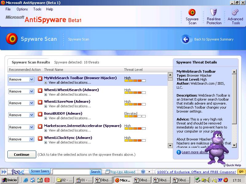Open action dropdown for Marketscore.InternetAccelerator
Image resolution: width=246 pixels, height=184 pixels.
click(32, 127)
